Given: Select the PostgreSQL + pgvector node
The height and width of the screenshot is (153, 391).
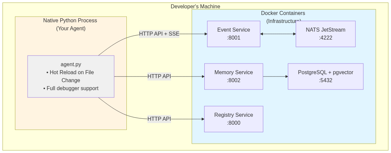Looking at the screenshot, I should 325,76.
